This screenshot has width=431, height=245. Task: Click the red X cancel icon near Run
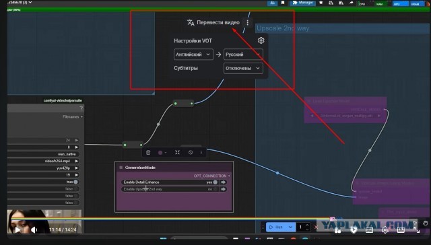(x=316, y=227)
